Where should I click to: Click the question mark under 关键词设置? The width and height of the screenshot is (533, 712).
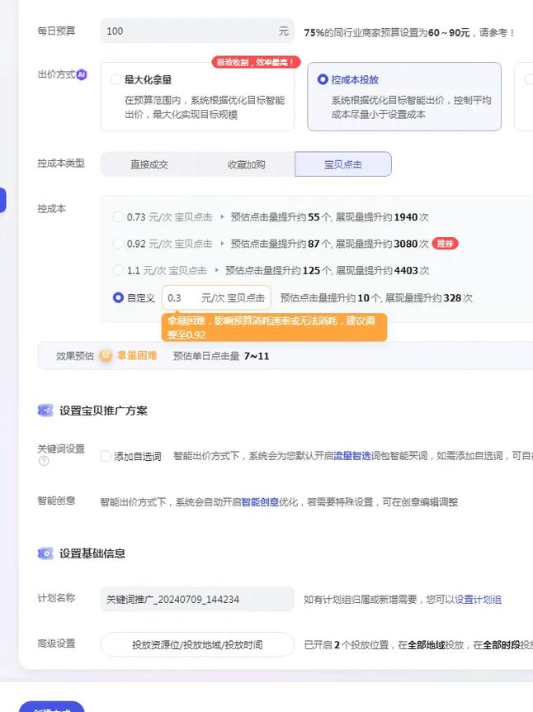(x=44, y=461)
